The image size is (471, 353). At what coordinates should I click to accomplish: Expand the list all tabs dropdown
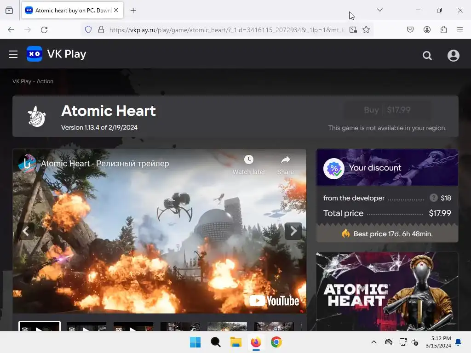[379, 10]
